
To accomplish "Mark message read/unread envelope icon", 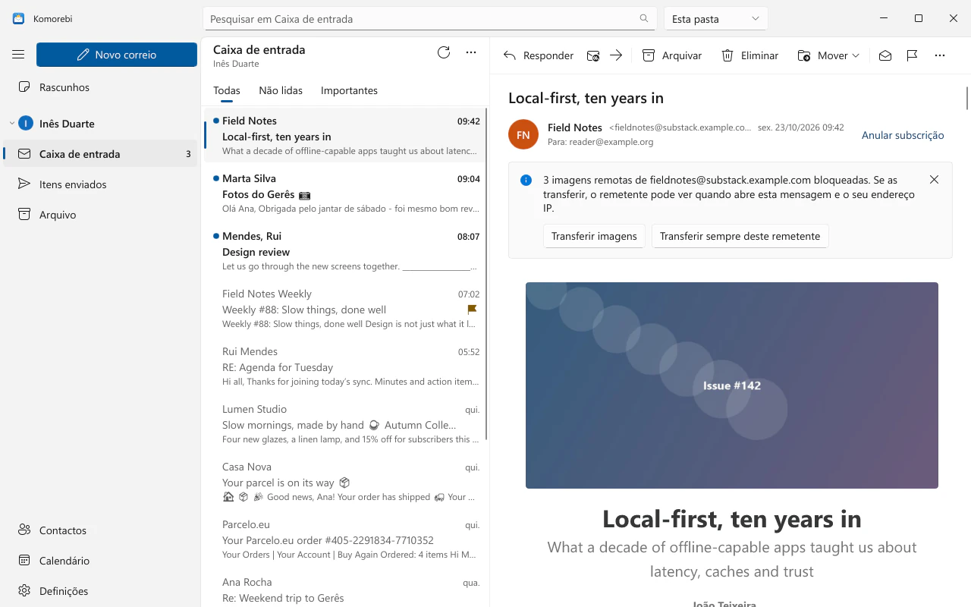I will (885, 55).
